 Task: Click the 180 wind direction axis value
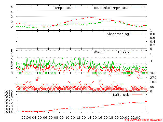153,82
